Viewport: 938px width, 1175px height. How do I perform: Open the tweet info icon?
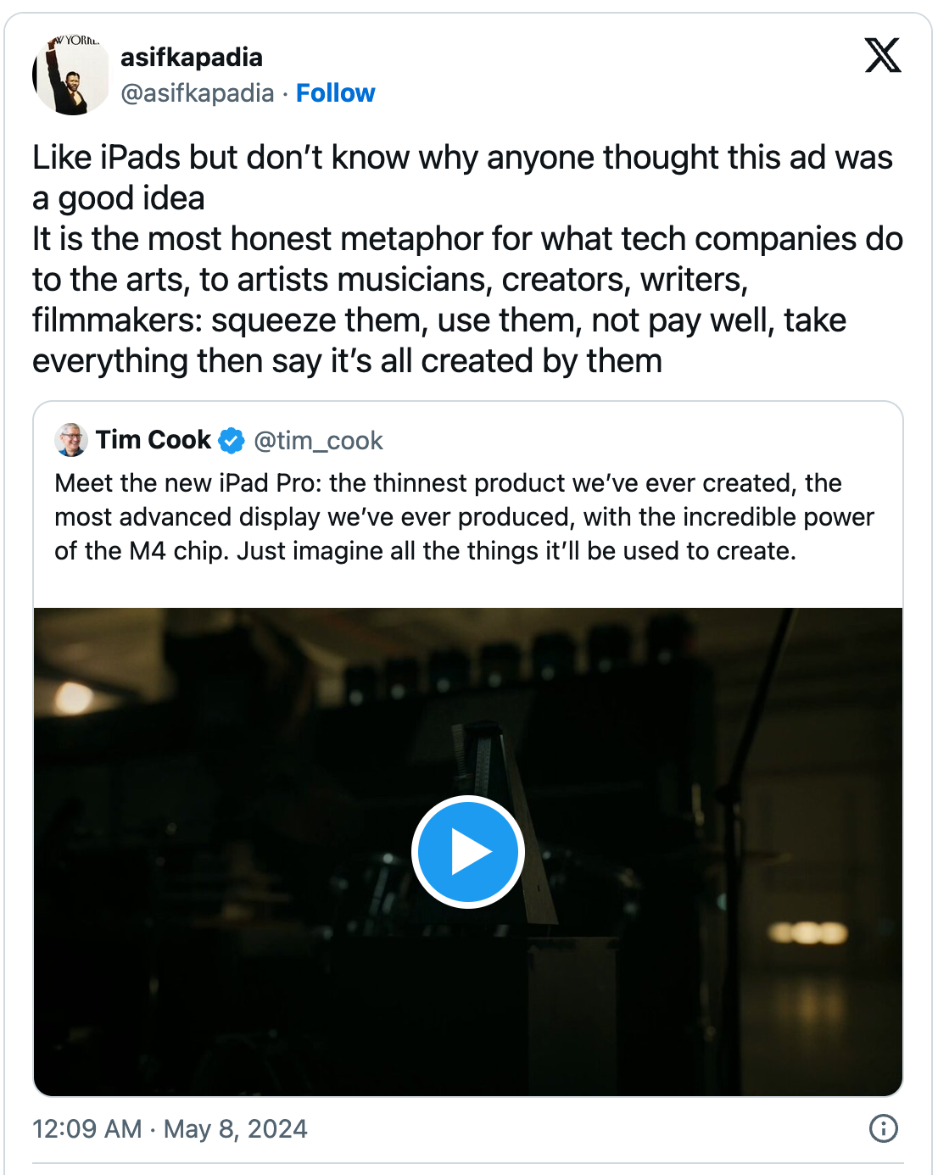point(883,1128)
